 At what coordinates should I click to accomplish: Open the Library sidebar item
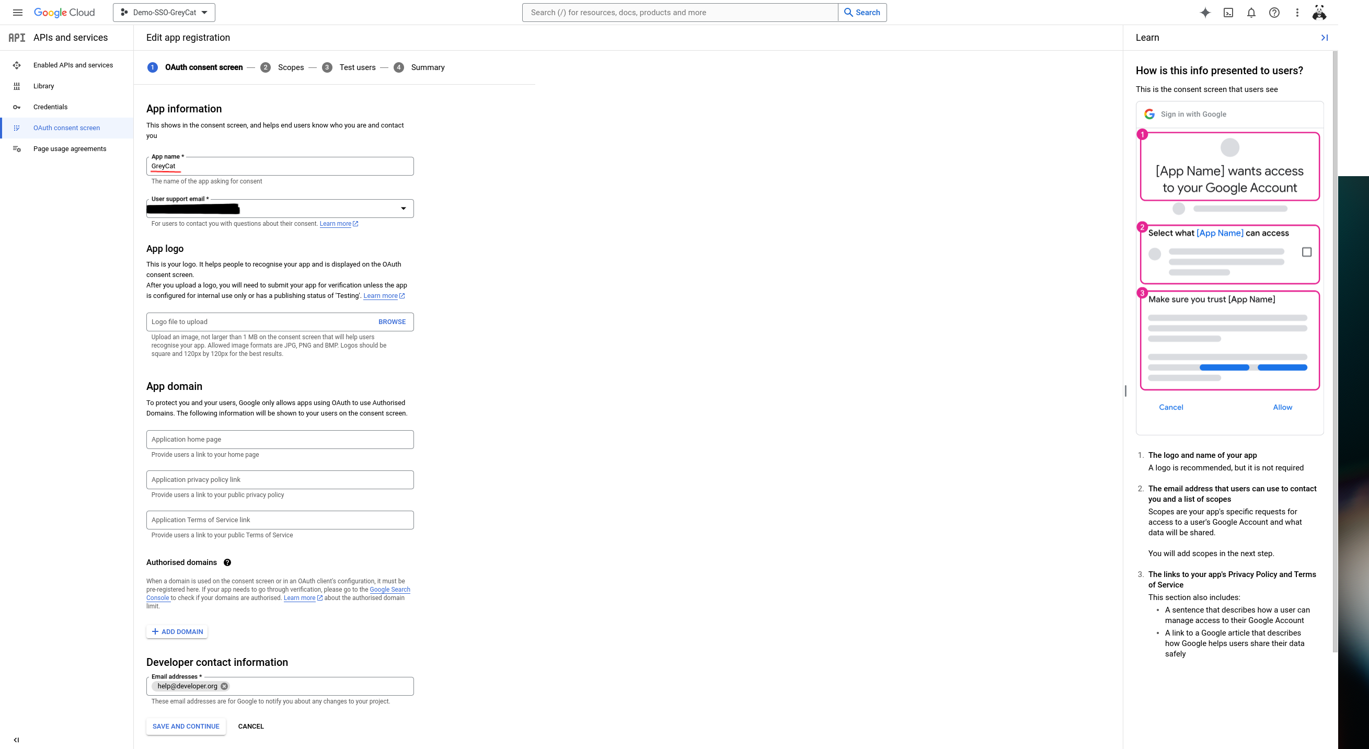67,86
